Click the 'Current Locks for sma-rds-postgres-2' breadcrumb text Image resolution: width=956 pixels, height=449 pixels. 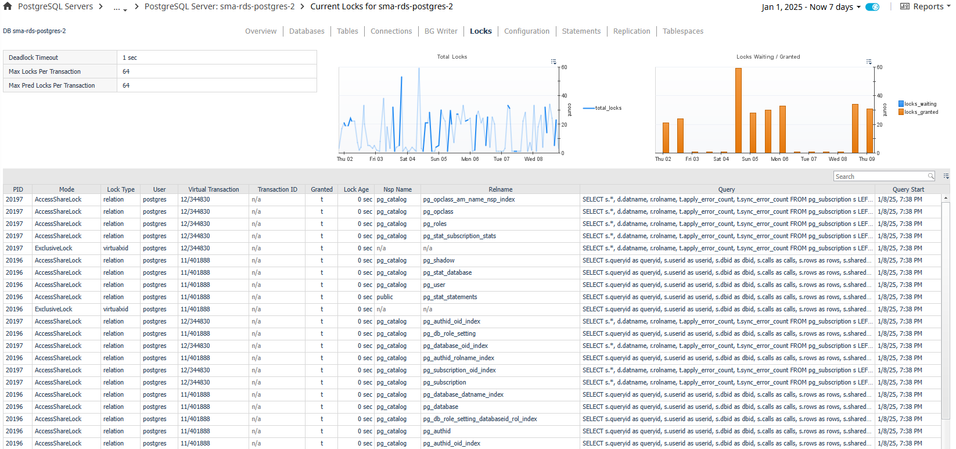[x=382, y=6]
